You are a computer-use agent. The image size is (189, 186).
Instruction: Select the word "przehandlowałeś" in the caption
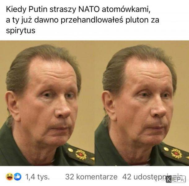(92, 20)
